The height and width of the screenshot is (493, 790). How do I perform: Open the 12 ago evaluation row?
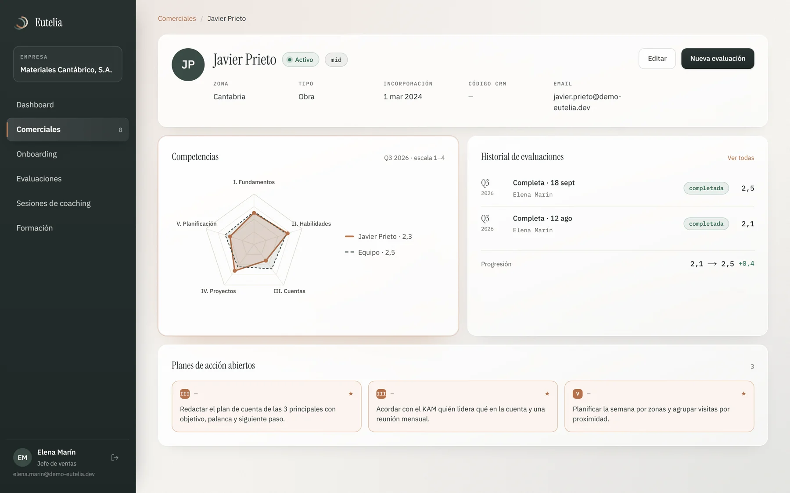pyautogui.click(x=618, y=224)
